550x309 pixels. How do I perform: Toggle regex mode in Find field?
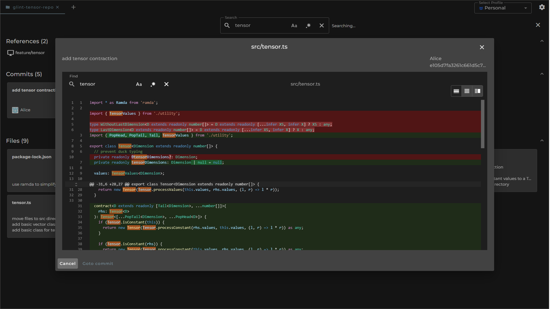click(x=153, y=84)
